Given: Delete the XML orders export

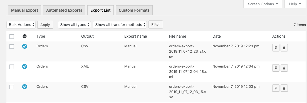Looking at the screenshot, I should (x=284, y=68).
